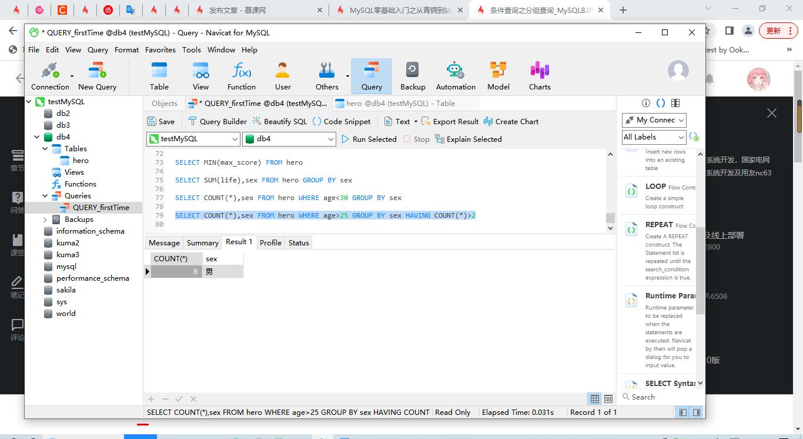Switch results to form view
The image size is (803, 439).
(x=608, y=398)
